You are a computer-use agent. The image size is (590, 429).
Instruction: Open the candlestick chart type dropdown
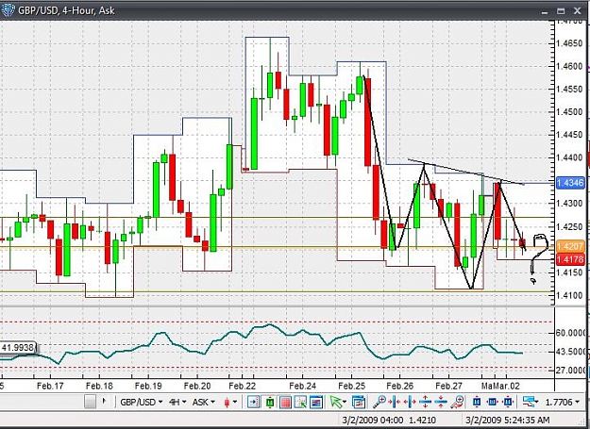(x=230, y=403)
